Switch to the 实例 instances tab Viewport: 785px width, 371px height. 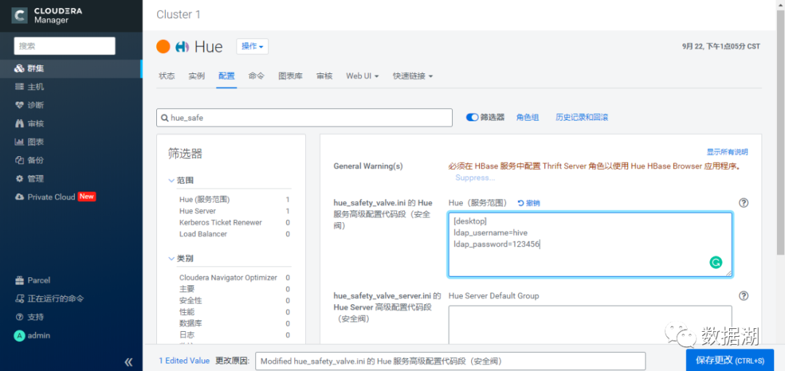pyautogui.click(x=197, y=76)
